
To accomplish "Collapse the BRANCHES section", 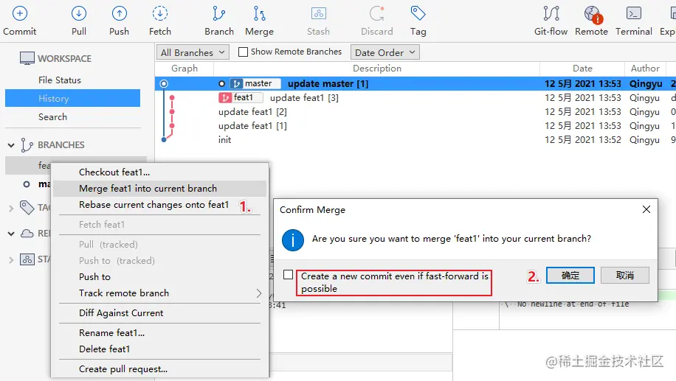I will pos(11,145).
